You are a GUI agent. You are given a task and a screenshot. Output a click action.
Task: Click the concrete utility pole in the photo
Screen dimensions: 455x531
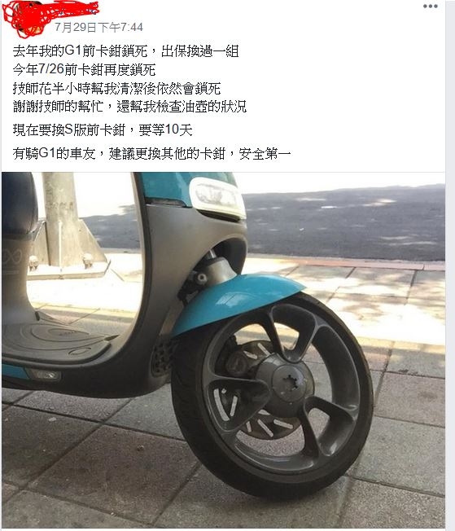tap(60, 220)
